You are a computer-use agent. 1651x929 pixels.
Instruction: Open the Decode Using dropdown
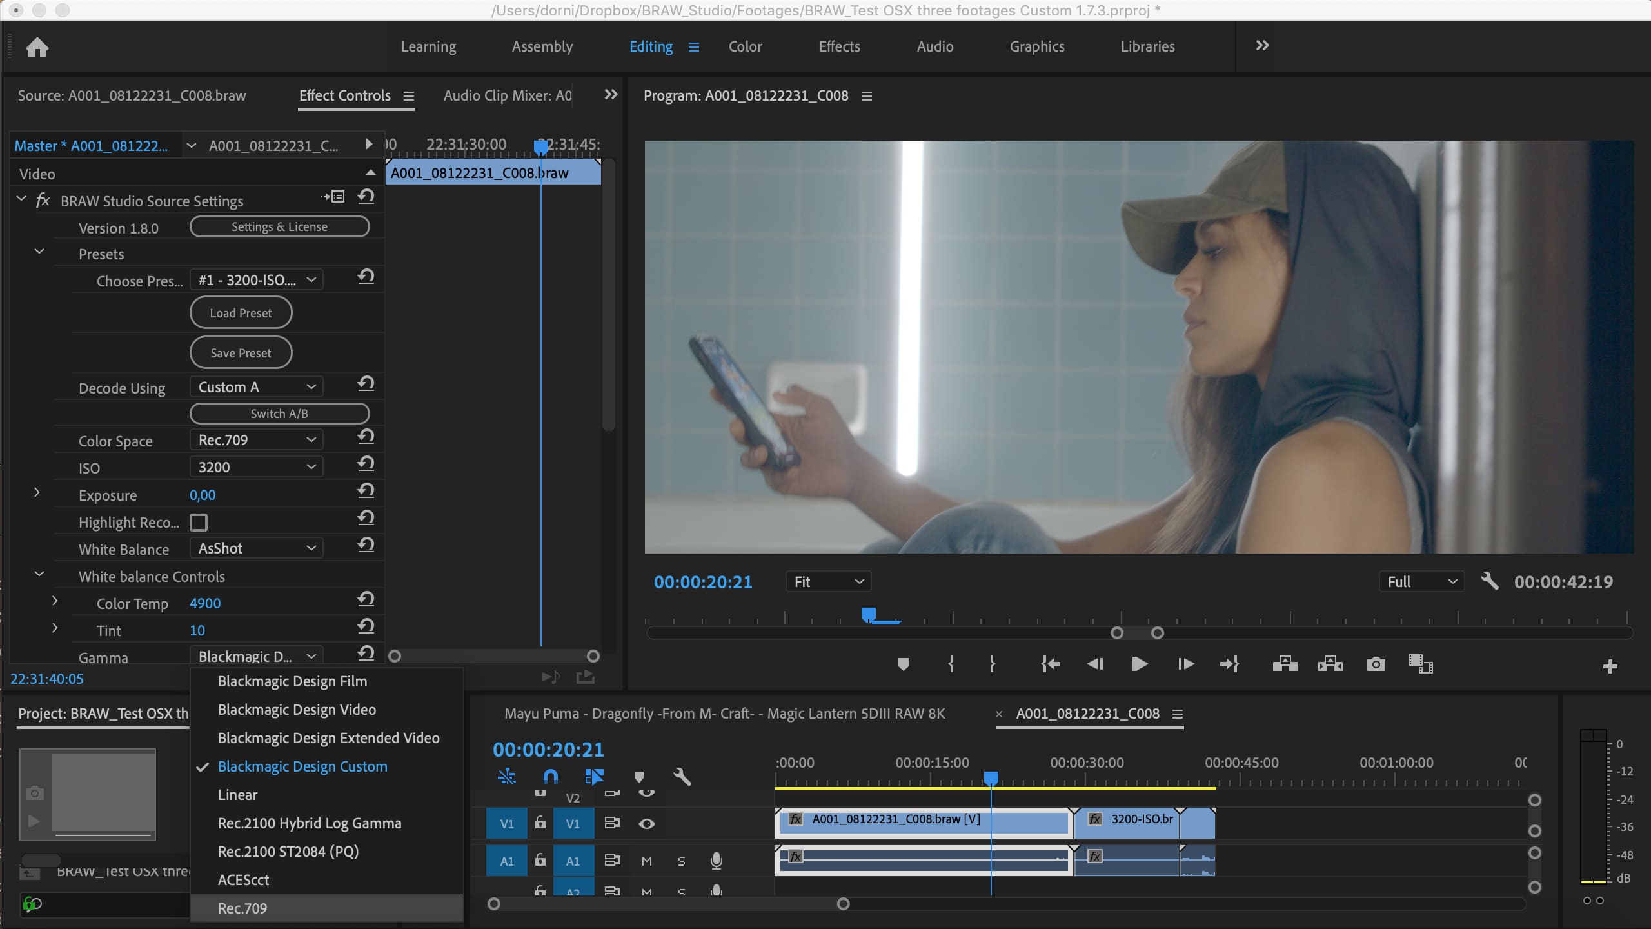[255, 386]
